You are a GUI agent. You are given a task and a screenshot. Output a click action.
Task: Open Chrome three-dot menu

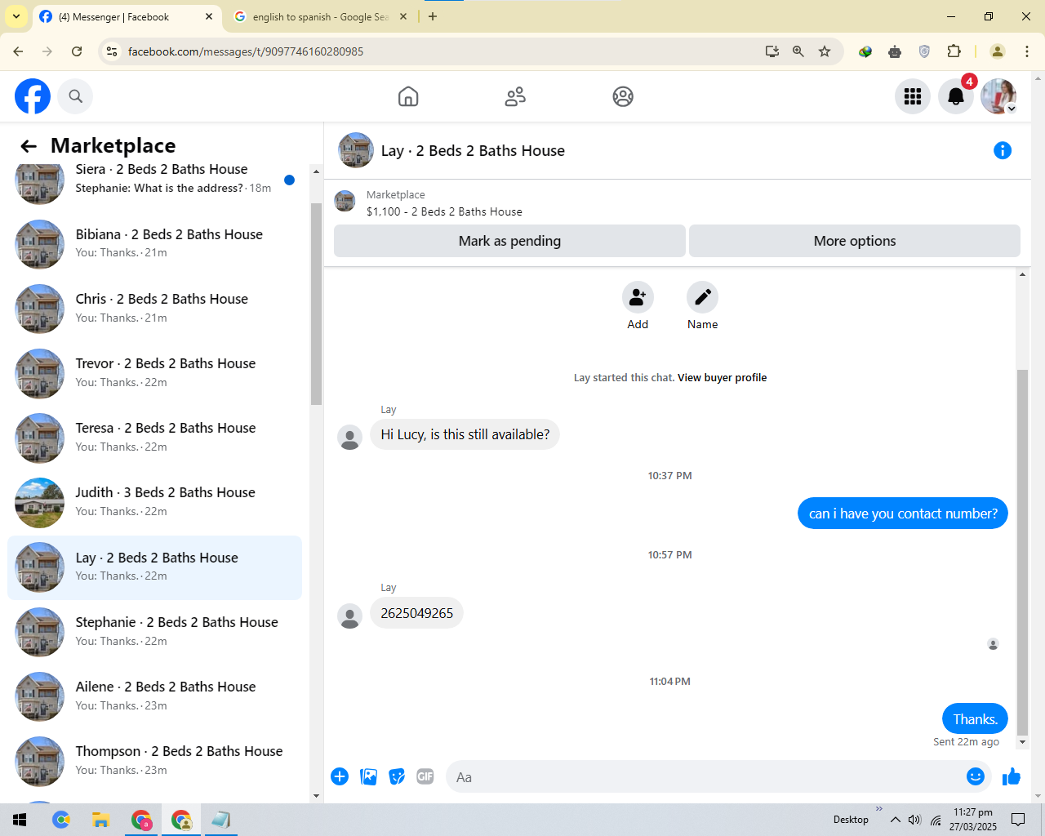pos(1027,51)
